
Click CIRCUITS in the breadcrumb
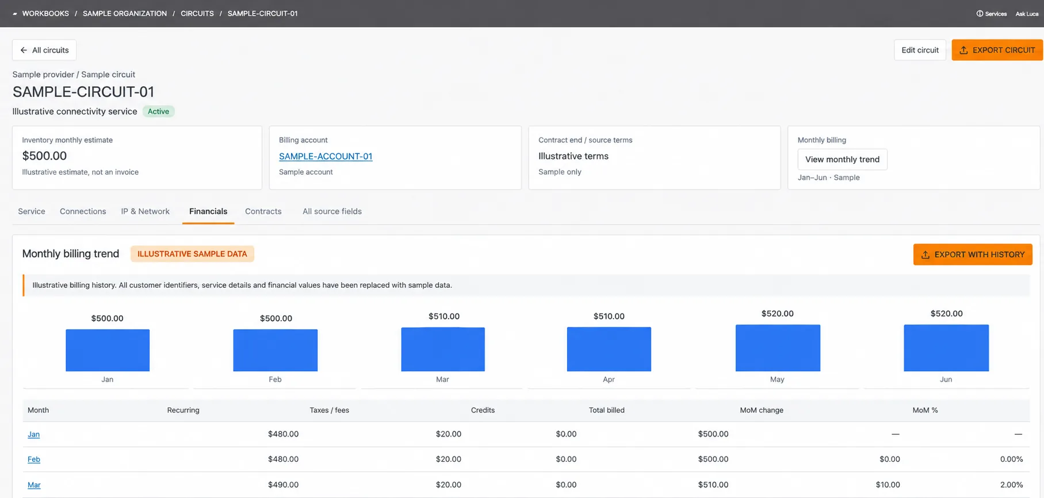click(x=197, y=14)
